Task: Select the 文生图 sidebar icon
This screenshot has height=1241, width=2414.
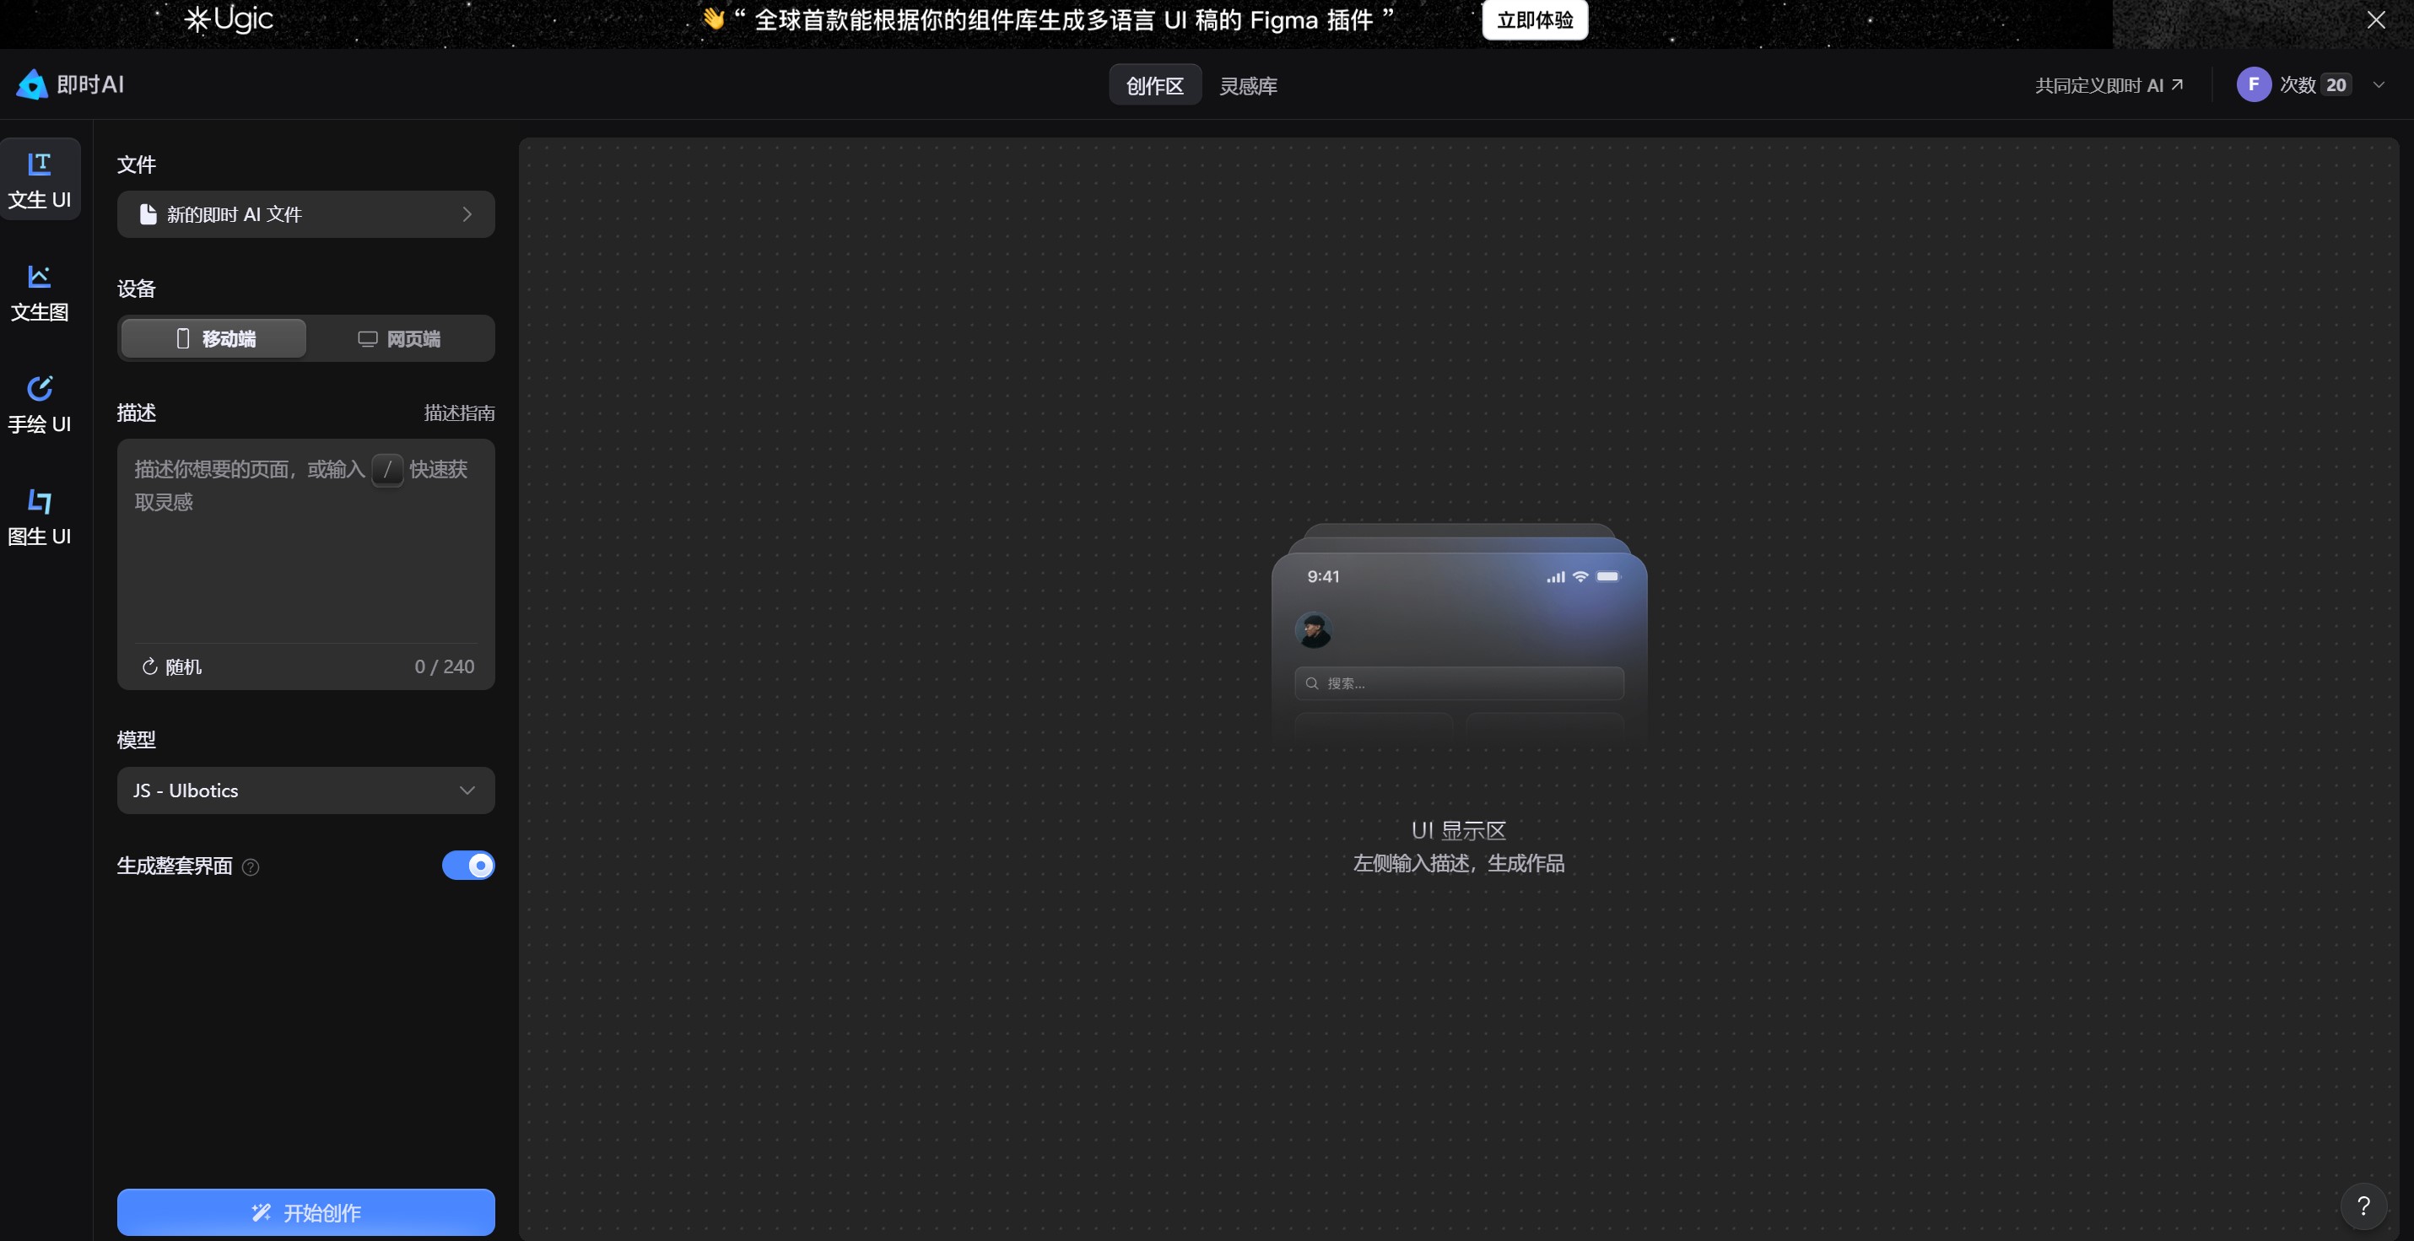Action: 40,292
